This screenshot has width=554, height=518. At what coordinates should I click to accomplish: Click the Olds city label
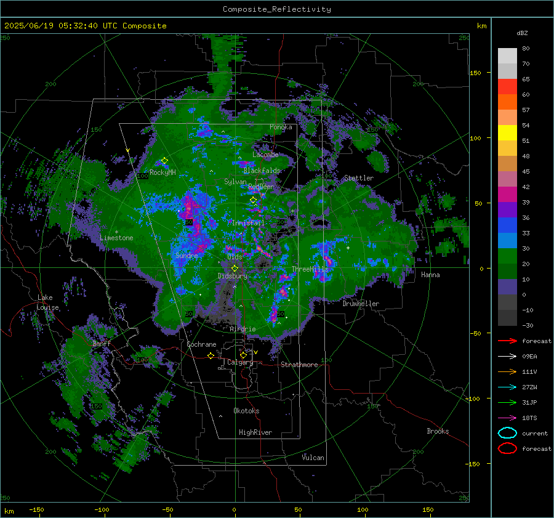click(x=235, y=257)
